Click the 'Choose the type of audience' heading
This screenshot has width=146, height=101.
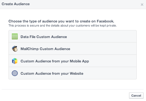[61, 21]
